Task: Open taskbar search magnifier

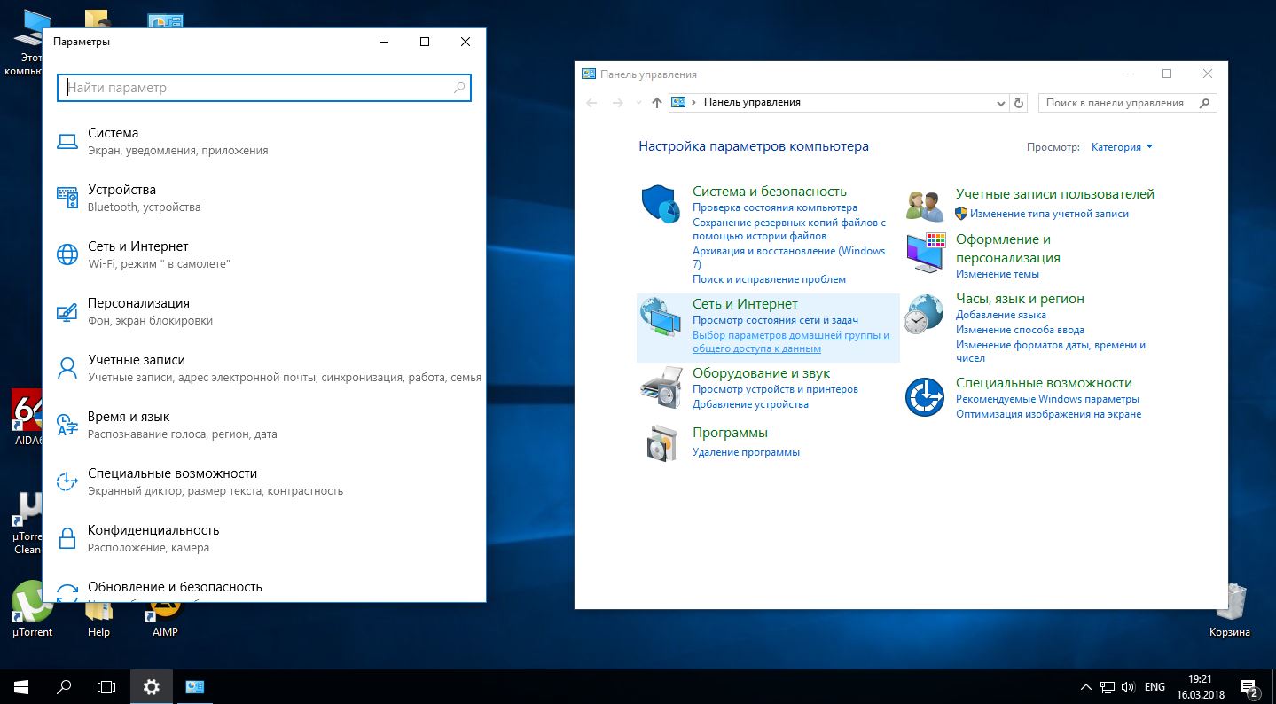Action: (x=64, y=686)
